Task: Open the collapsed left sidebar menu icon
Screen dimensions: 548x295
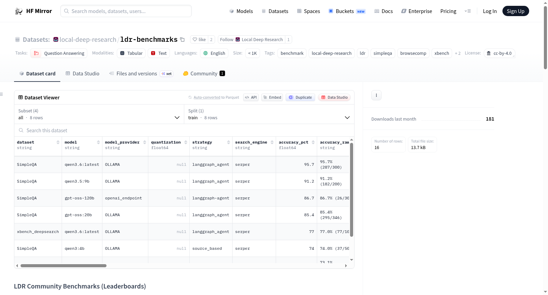Action: 2,94
